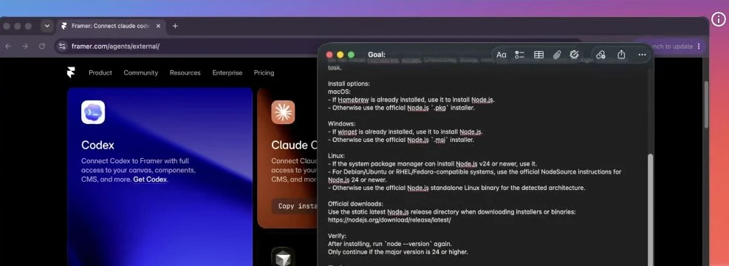
Task: Click the Framer logo in the site header
Action: point(71,72)
